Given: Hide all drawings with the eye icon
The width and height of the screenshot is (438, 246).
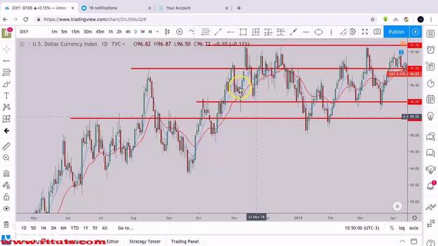Looking at the screenshot, I should (x=6, y=208).
